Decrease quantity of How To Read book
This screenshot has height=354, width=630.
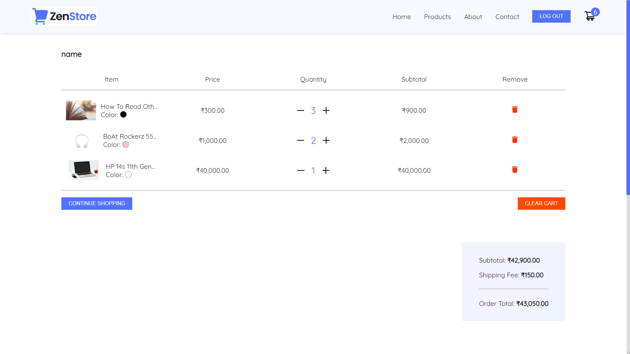[x=301, y=111]
